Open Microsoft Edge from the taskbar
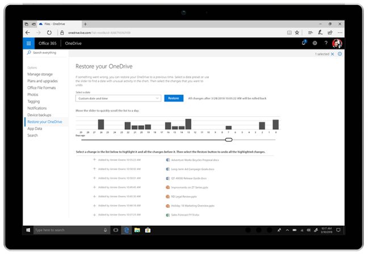This screenshot has height=254, width=369. point(127,230)
